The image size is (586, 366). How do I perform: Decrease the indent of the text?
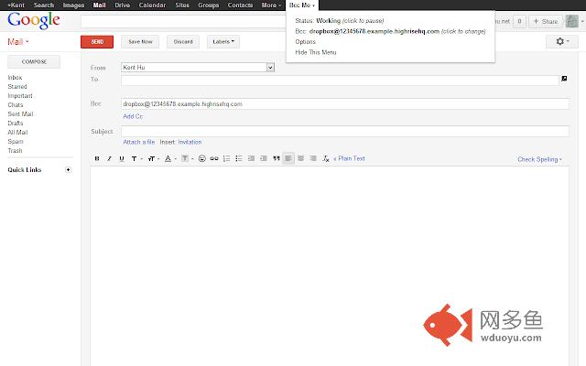(x=251, y=158)
